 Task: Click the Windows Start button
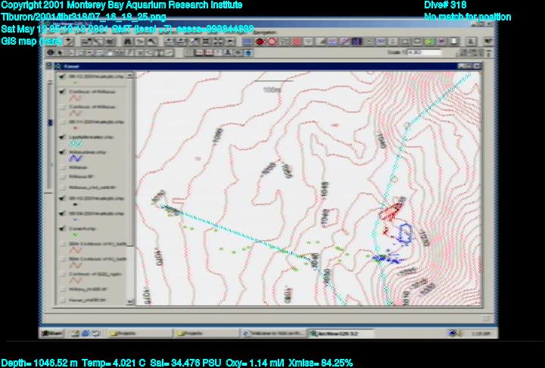click(51, 332)
